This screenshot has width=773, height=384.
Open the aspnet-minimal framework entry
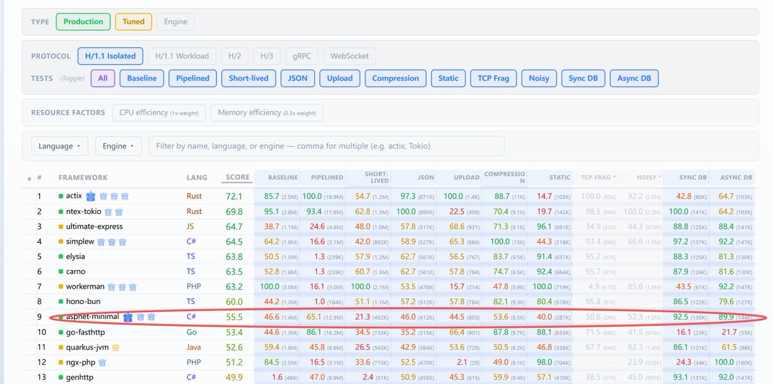(93, 317)
